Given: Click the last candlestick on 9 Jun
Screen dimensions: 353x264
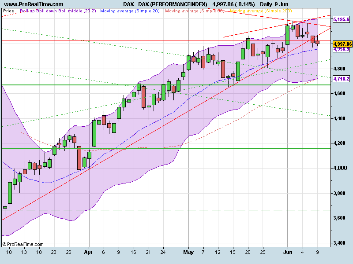Looking at the screenshot, I should 317,42.
